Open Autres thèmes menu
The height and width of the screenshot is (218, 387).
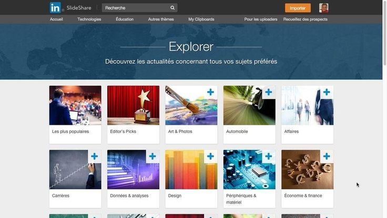pos(161,19)
